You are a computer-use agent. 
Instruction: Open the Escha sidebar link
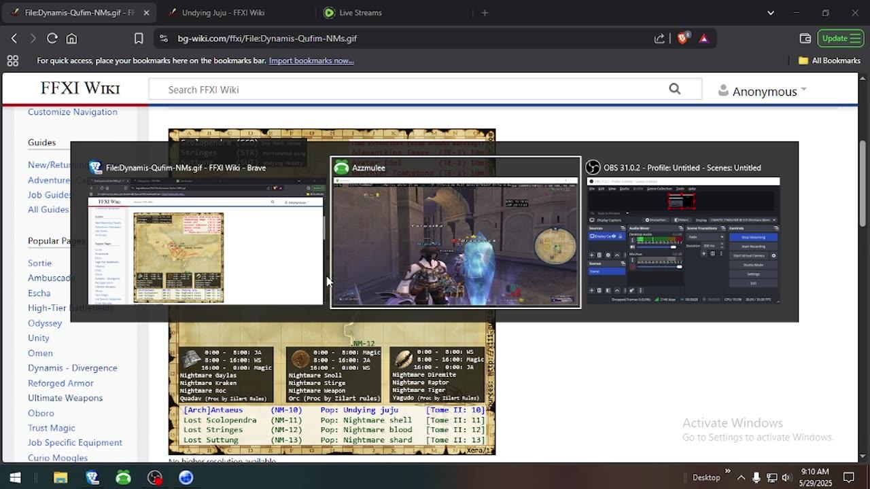[39, 293]
